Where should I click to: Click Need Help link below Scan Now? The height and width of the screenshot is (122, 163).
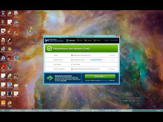[112, 80]
